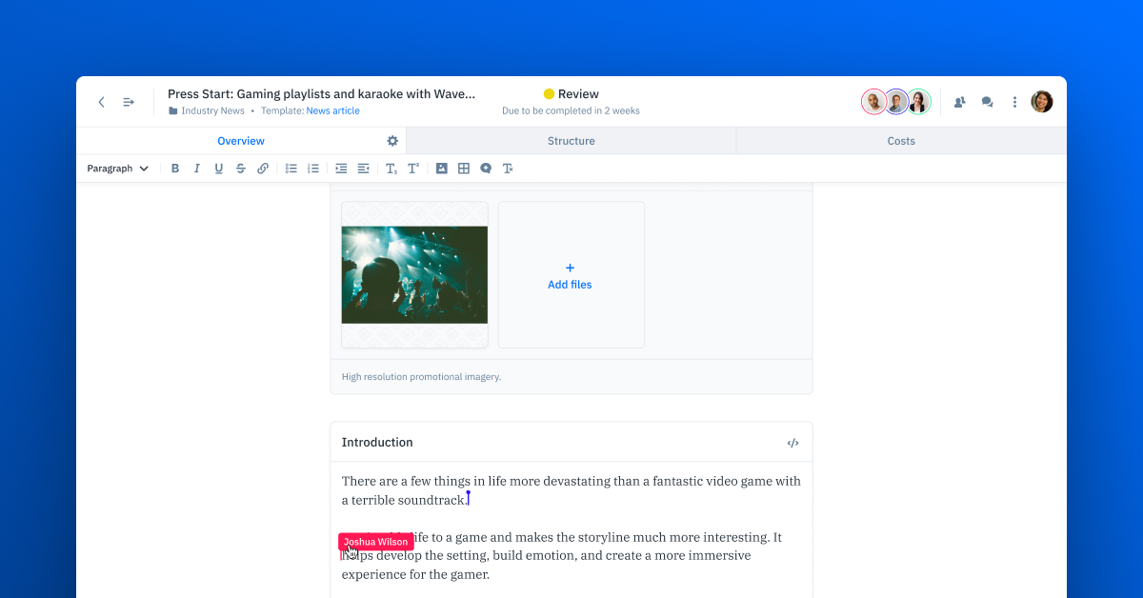Open the three-dot overflow menu
The image size is (1143, 598).
pos(1014,101)
